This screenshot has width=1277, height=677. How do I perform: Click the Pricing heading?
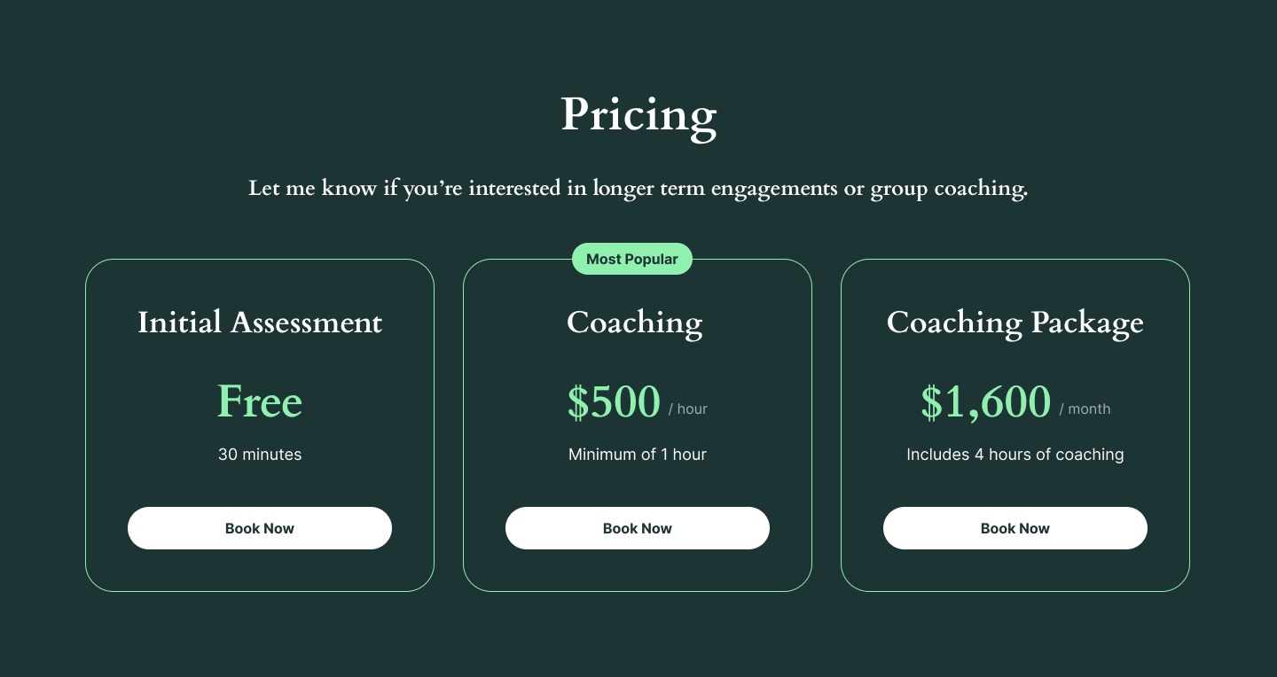(x=638, y=115)
